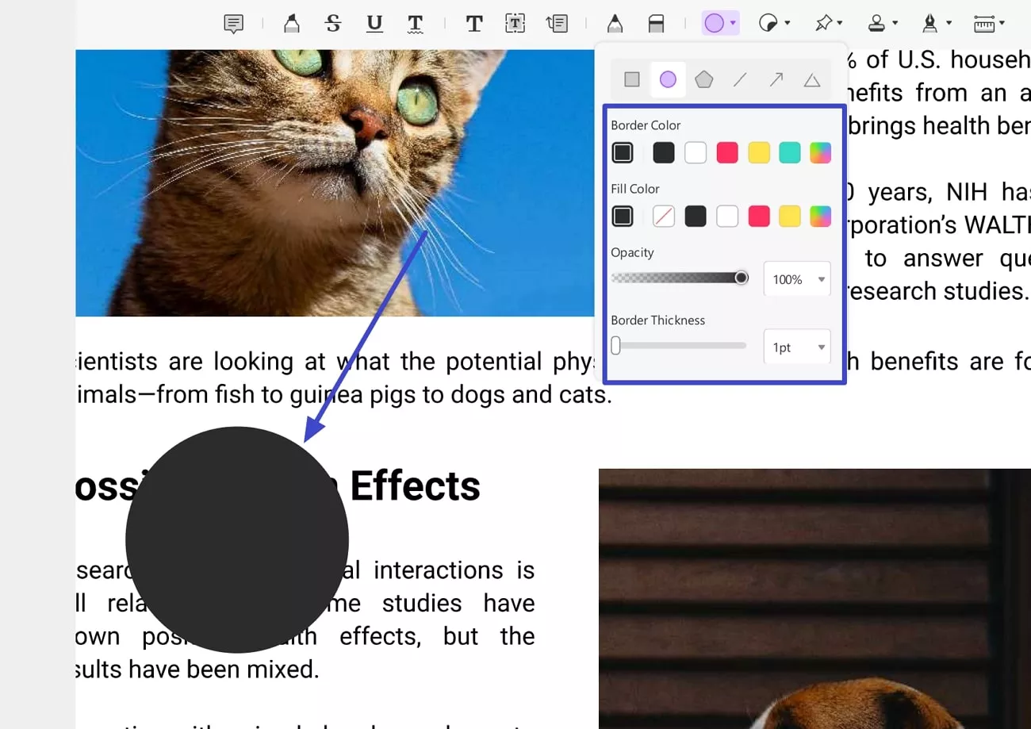The height and width of the screenshot is (729, 1031).
Task: Open custom fill color picker
Action: coord(820,216)
